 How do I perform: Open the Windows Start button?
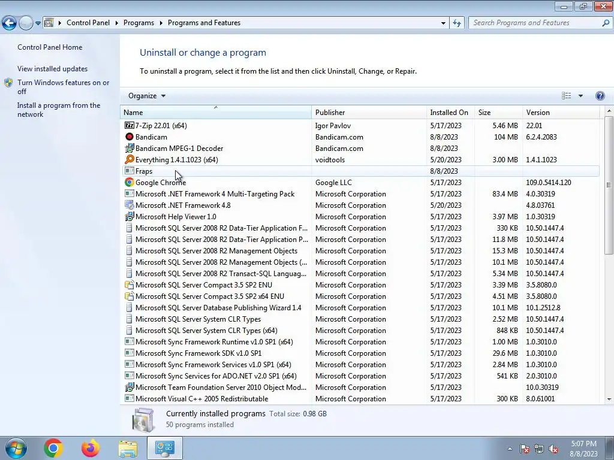[x=16, y=448]
